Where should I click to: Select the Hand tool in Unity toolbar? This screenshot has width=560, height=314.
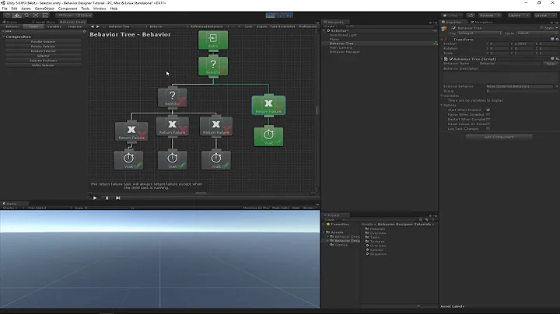point(7,16)
